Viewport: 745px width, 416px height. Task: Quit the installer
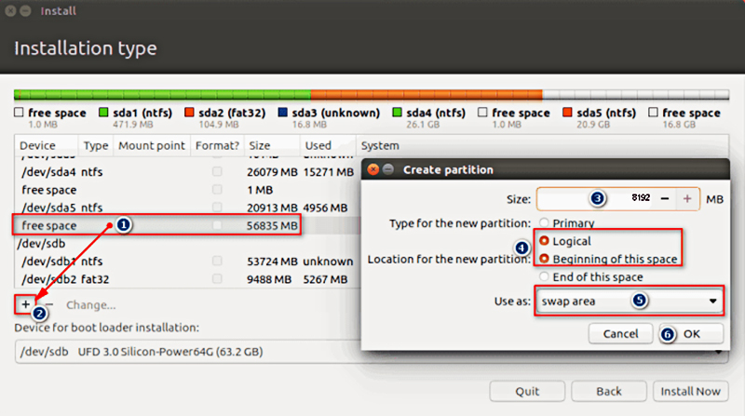click(528, 391)
